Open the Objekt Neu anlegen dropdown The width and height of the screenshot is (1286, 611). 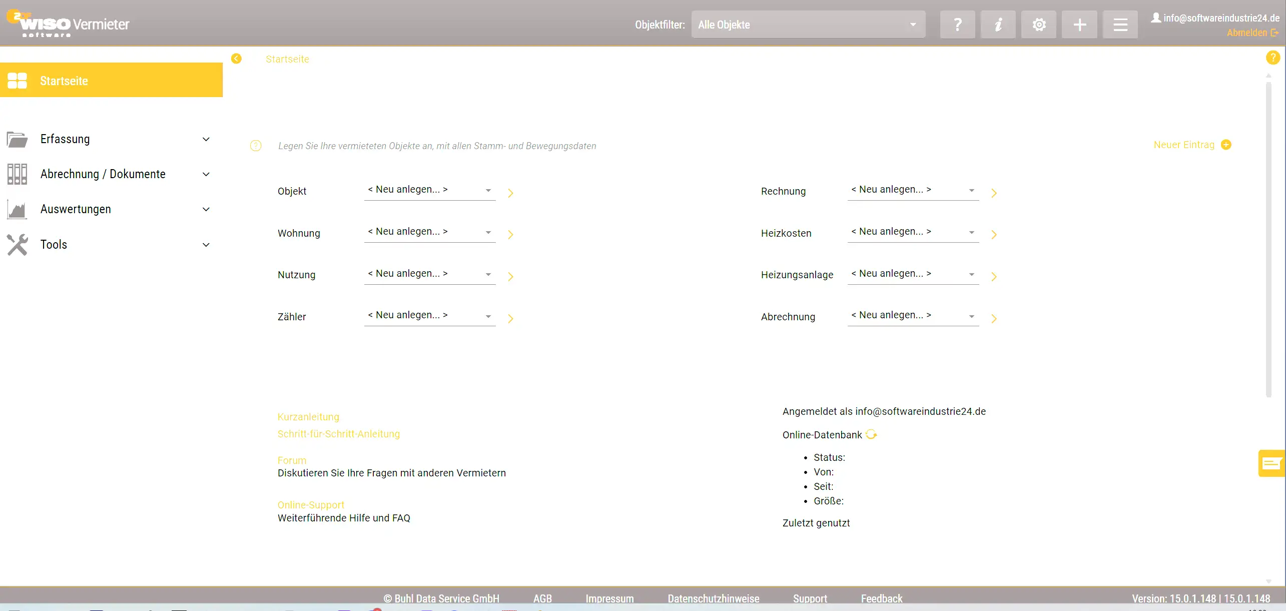click(429, 190)
